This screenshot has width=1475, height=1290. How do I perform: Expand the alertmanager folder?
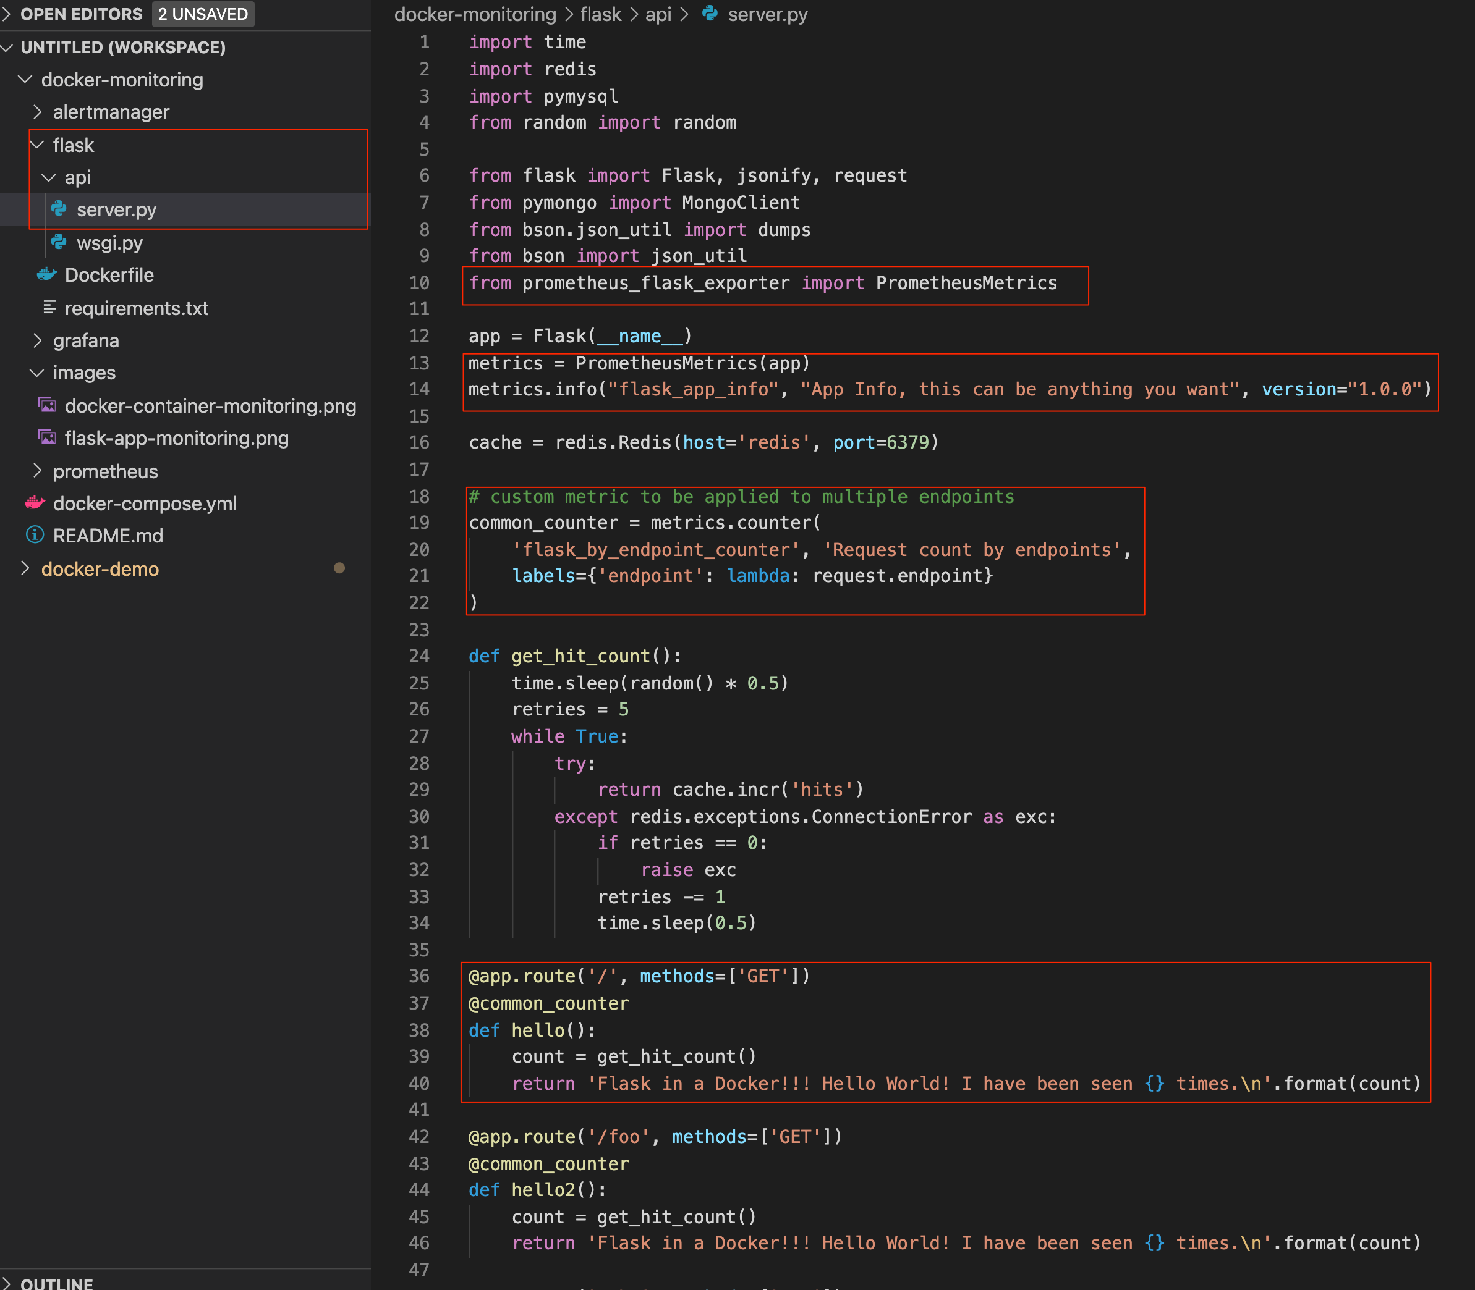tap(38, 112)
